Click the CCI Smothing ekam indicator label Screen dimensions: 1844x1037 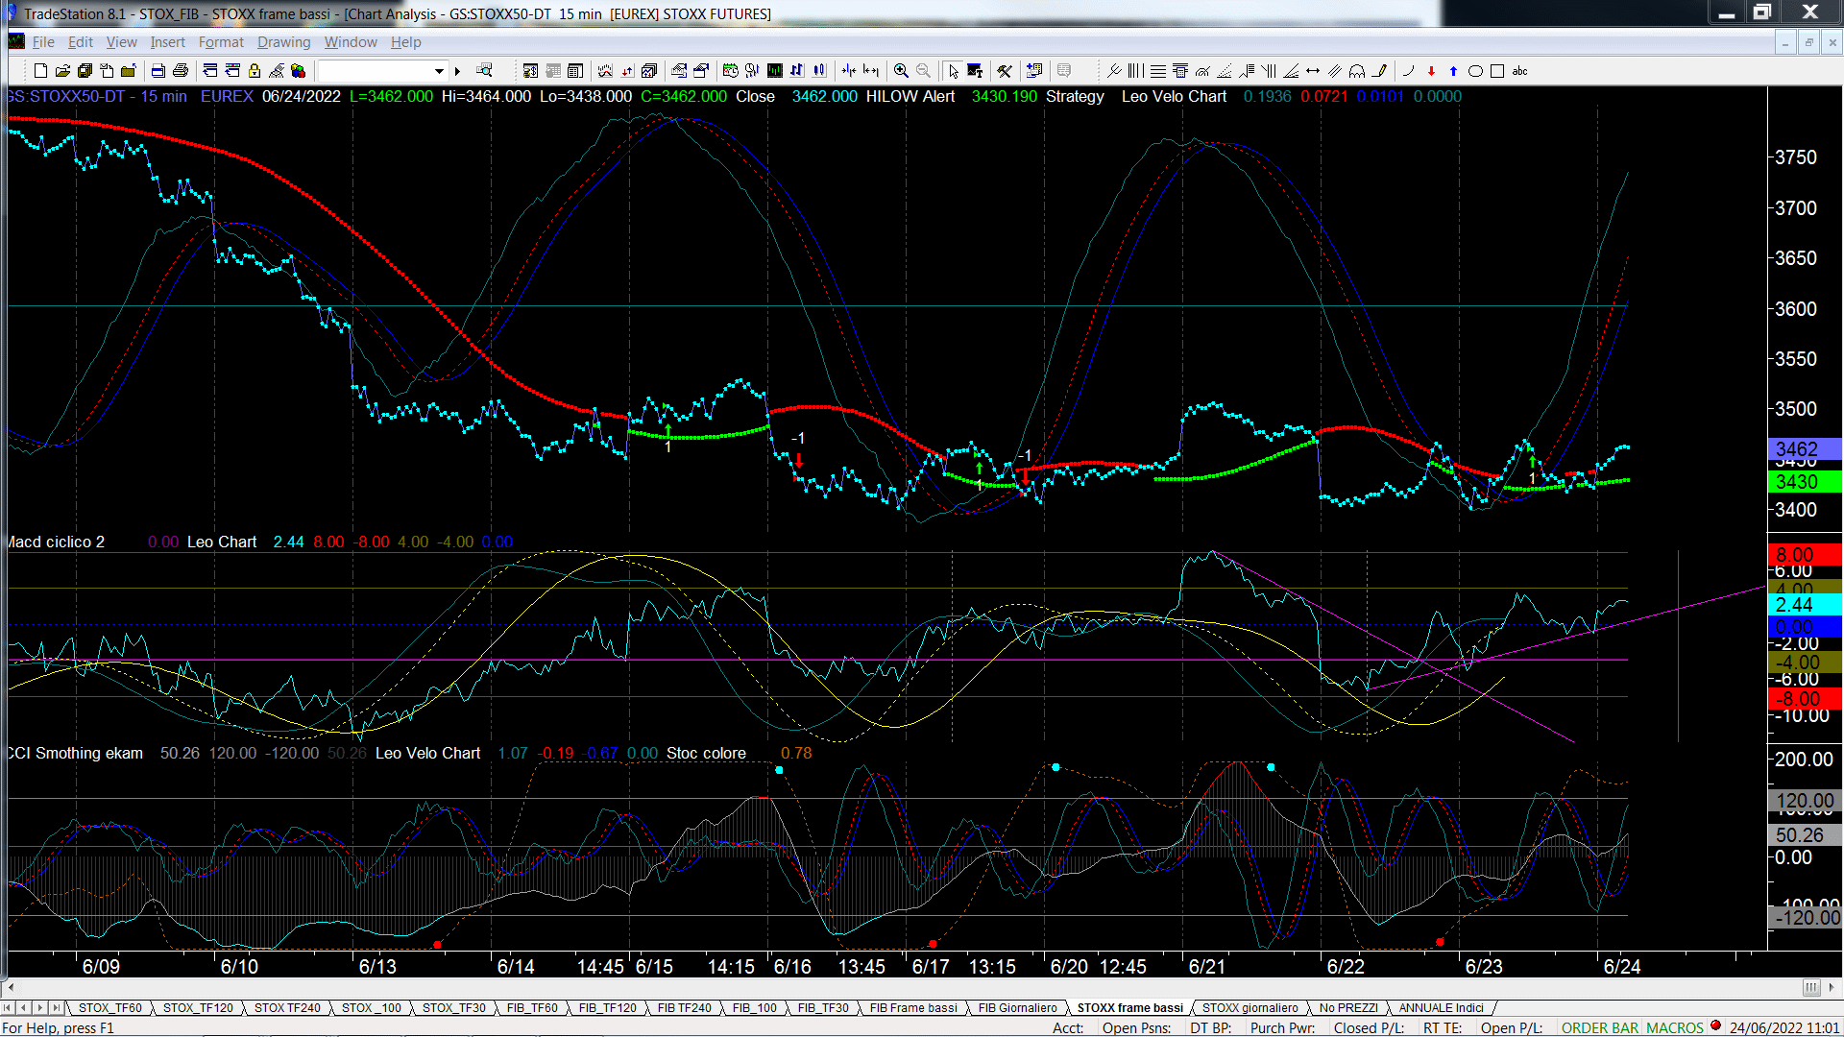[x=75, y=754]
